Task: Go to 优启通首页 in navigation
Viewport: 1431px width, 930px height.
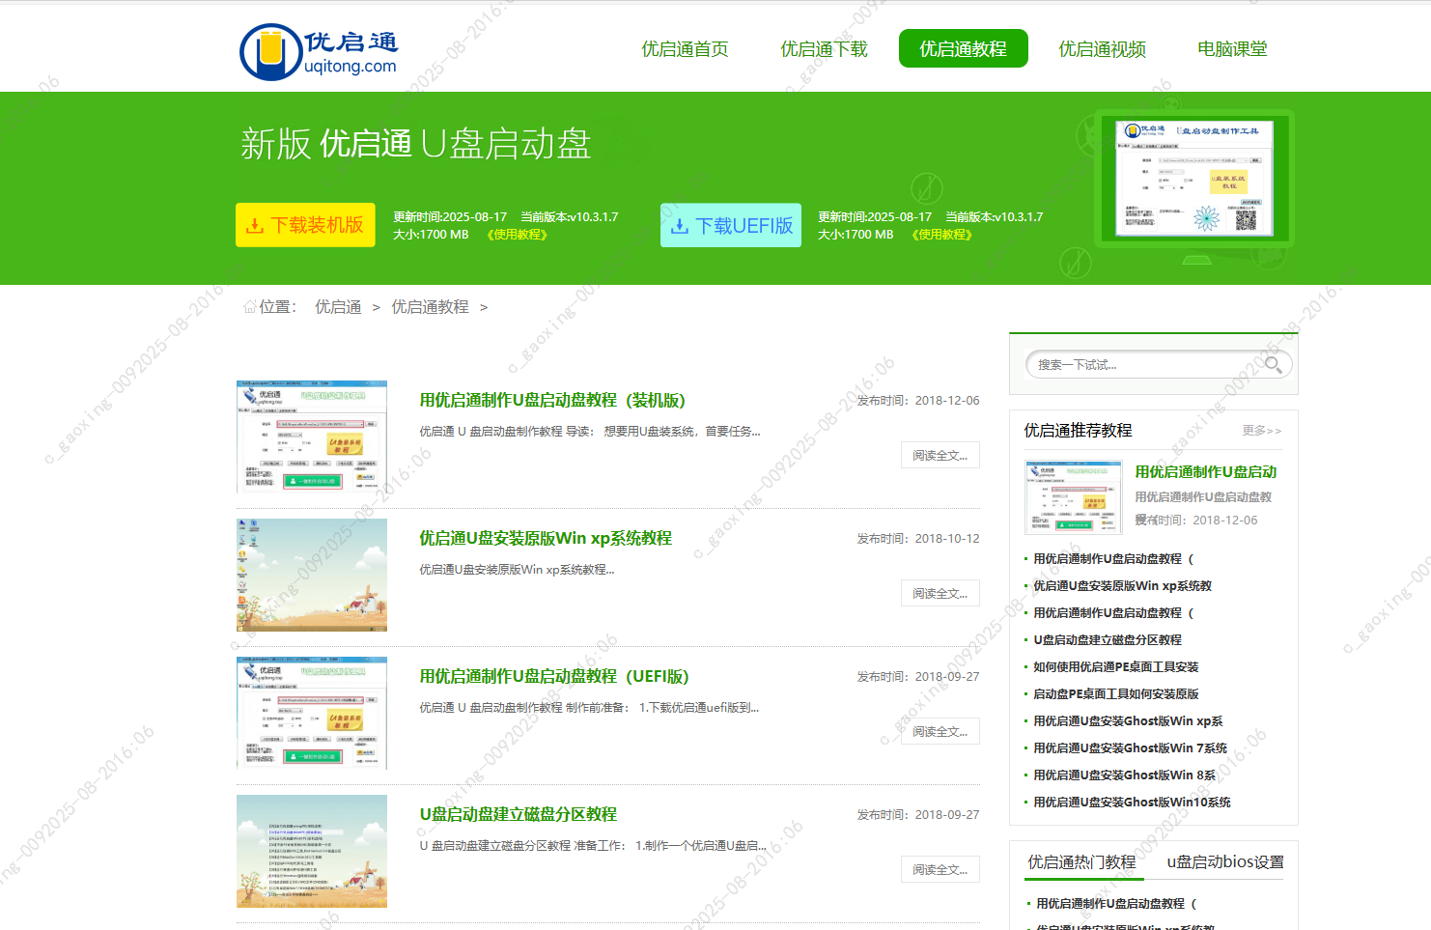Action: pyautogui.click(x=685, y=49)
